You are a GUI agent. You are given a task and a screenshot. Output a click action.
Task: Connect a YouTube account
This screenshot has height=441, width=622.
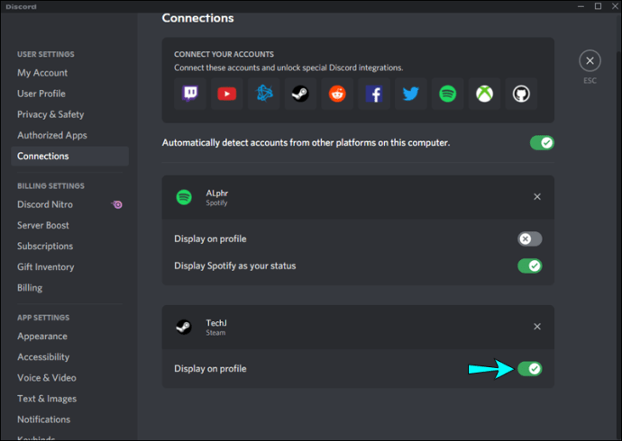[x=225, y=93]
